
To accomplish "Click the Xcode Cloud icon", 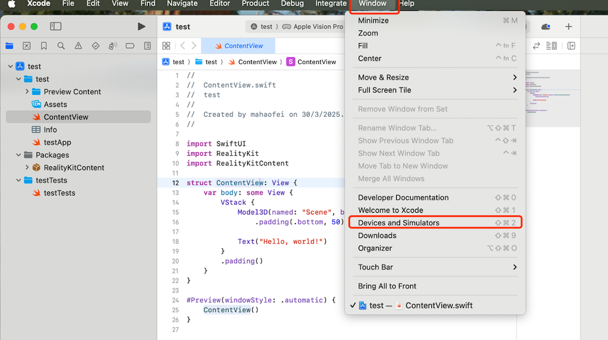I will click(x=546, y=26).
